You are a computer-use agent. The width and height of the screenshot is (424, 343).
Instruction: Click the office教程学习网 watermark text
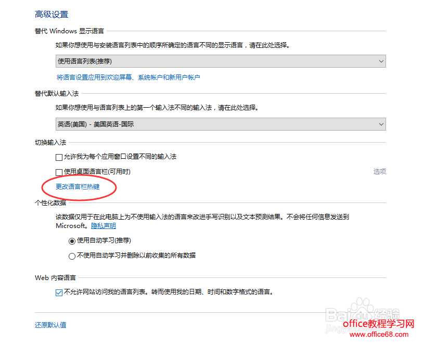378,324
